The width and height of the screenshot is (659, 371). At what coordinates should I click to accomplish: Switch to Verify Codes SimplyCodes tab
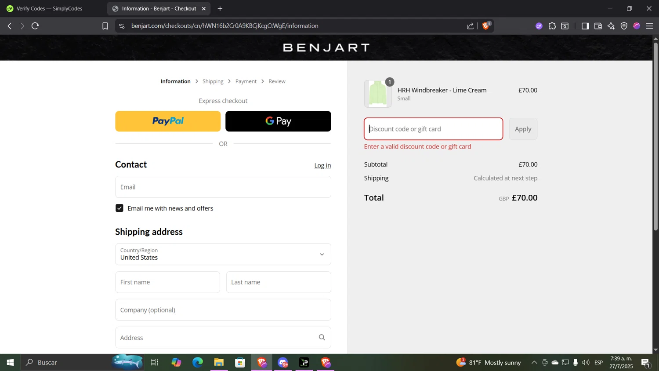[49, 8]
